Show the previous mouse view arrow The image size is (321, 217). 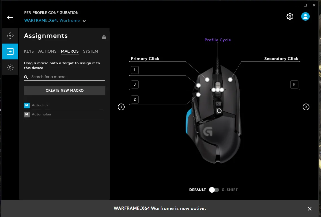click(121, 107)
